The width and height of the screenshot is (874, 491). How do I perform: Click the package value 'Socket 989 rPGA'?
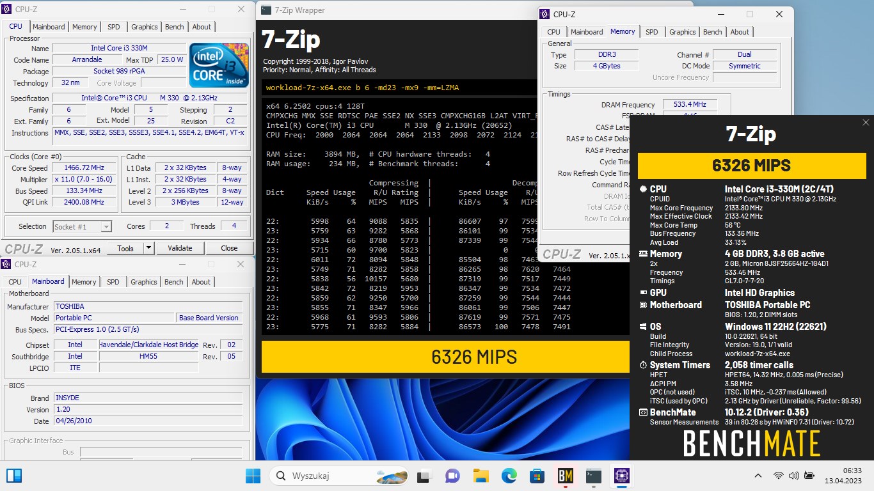click(119, 71)
